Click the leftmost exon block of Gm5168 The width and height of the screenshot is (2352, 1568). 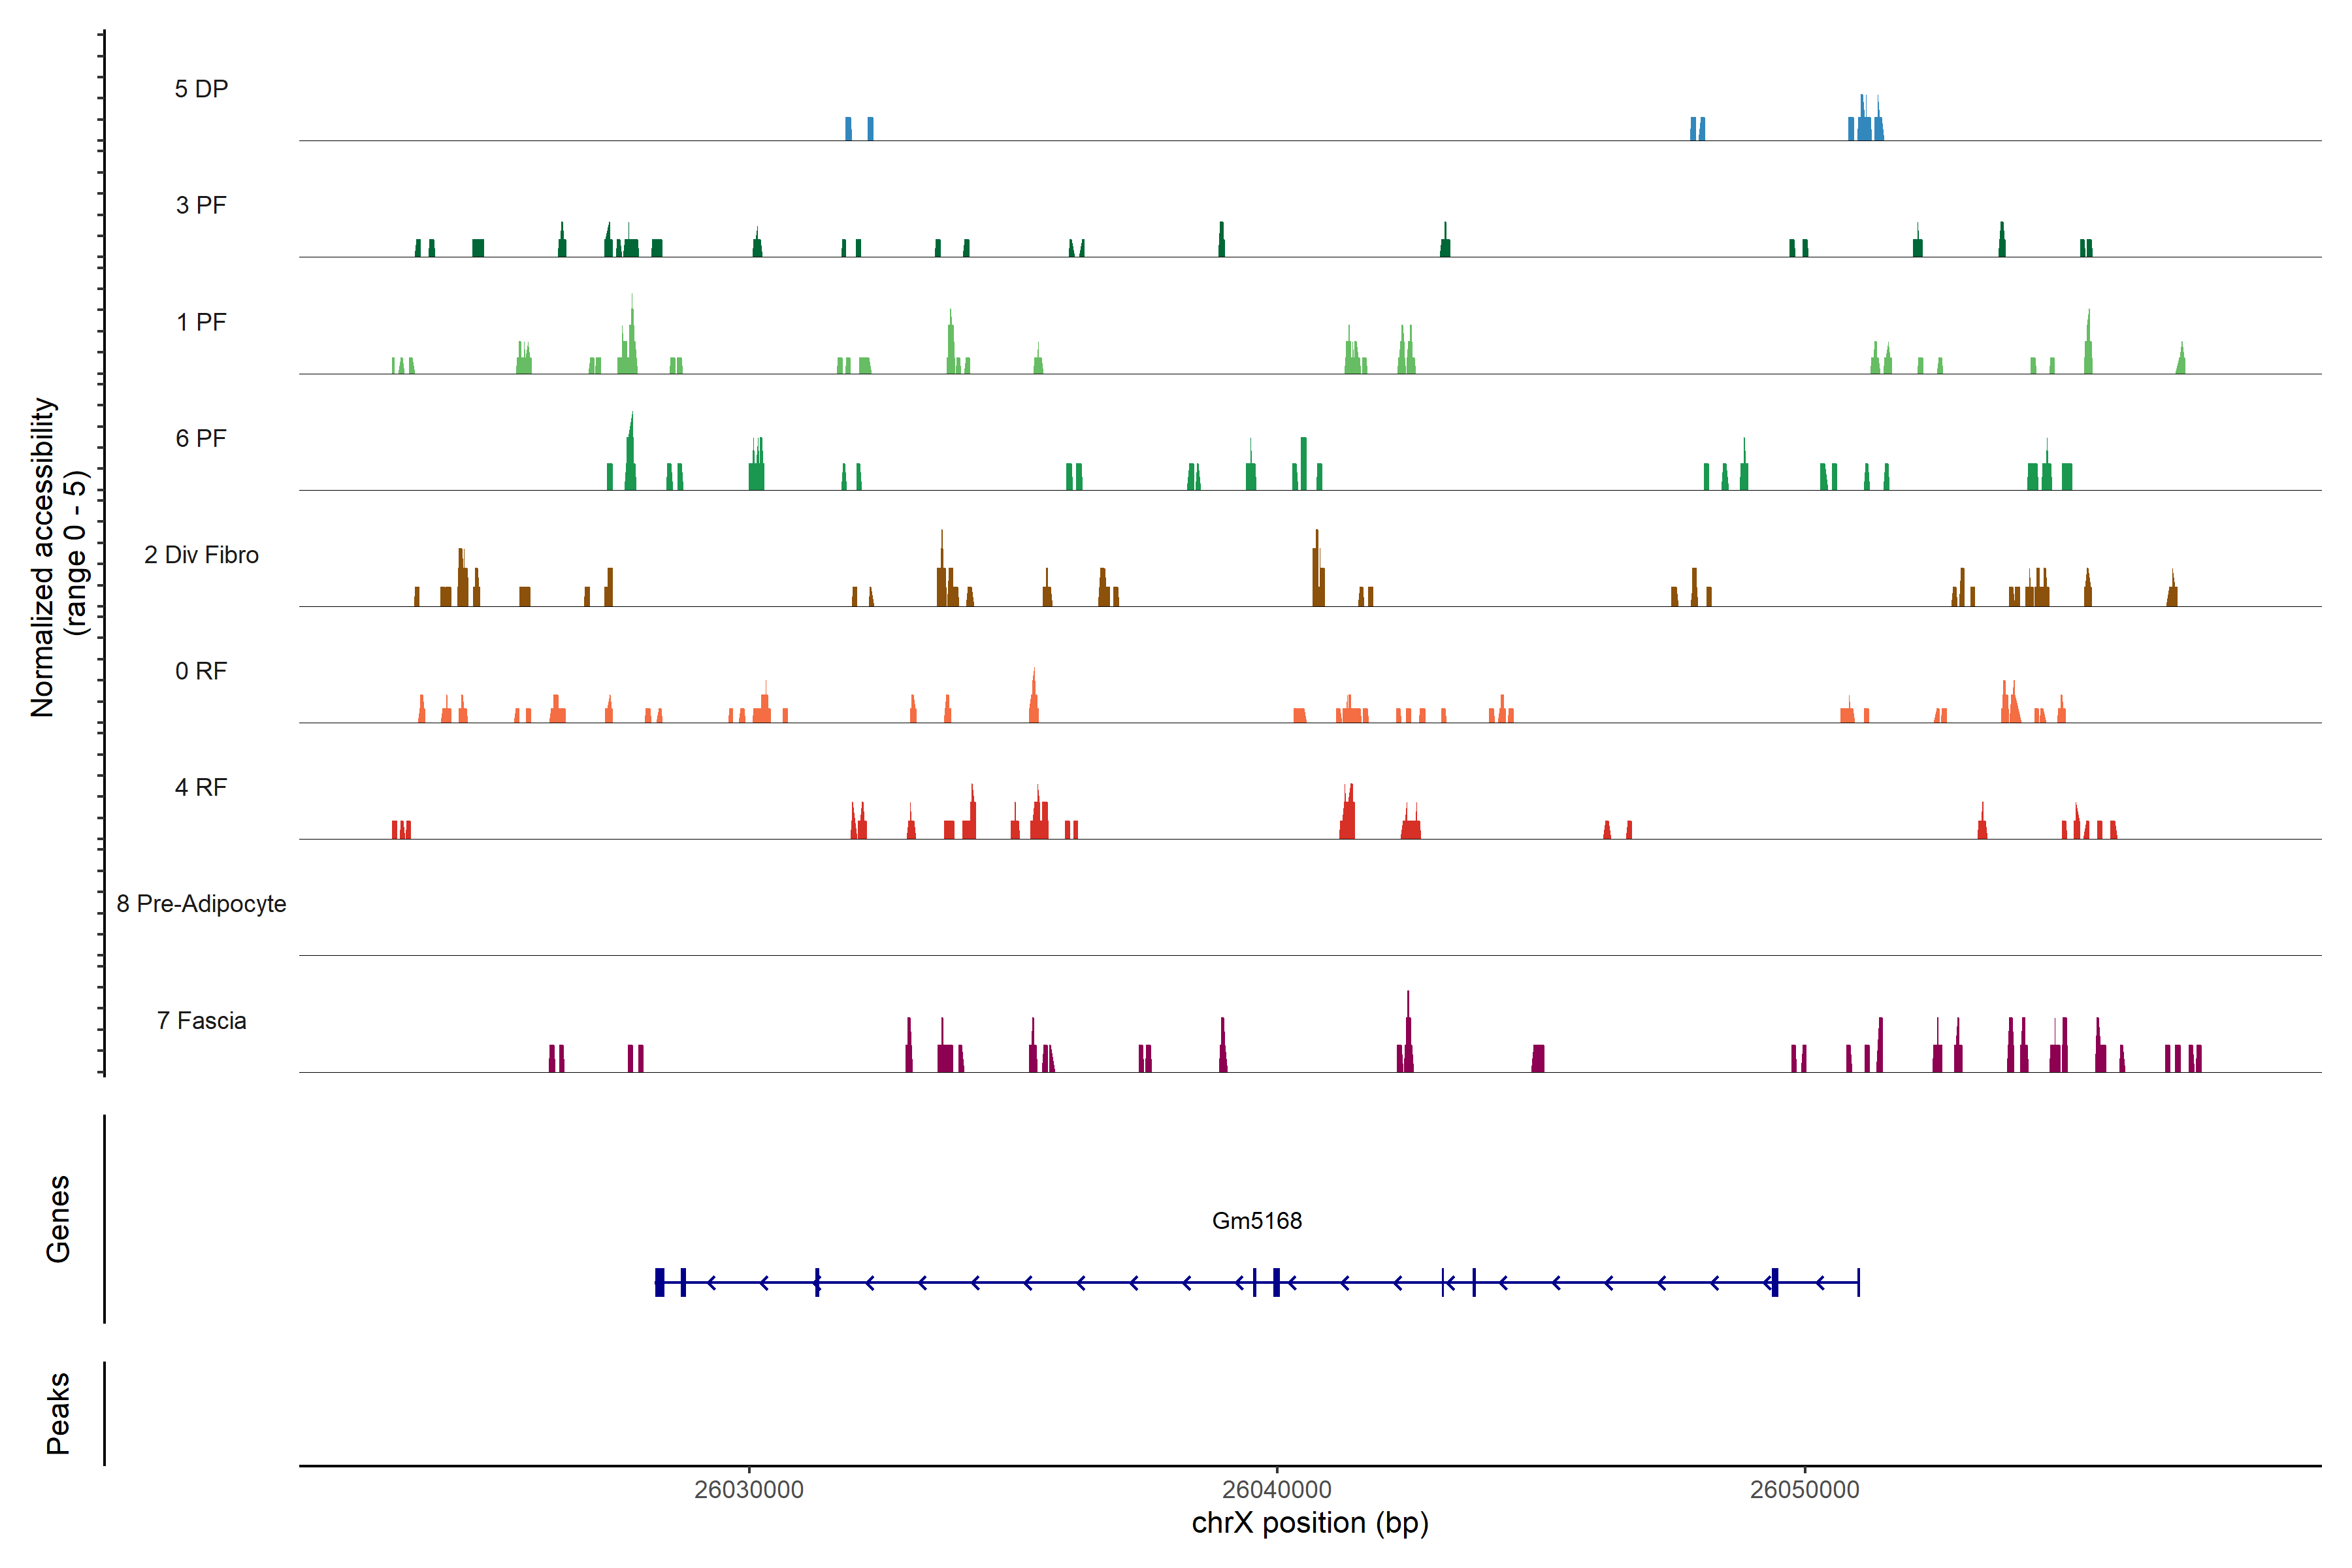click(660, 1282)
